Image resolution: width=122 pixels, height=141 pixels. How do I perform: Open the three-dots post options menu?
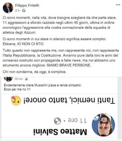(x=118, y=5)
